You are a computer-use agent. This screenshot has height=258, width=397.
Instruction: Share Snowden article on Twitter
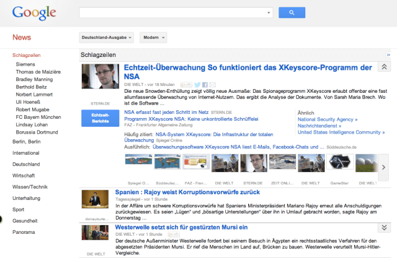click(197, 84)
